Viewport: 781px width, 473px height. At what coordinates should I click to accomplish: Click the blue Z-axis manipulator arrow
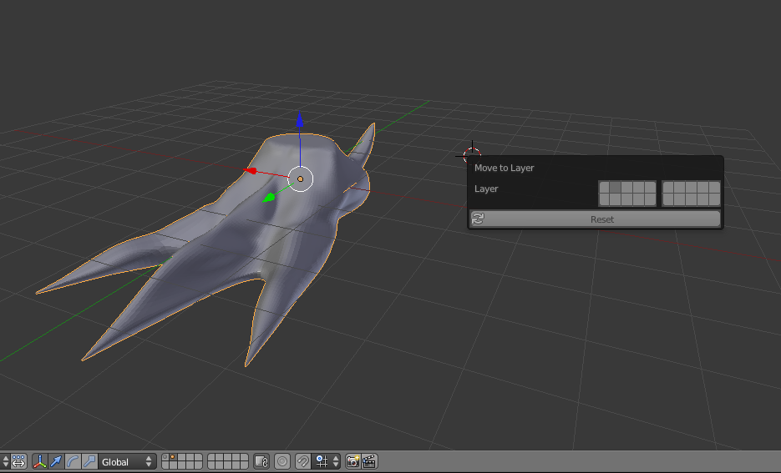[x=300, y=119]
